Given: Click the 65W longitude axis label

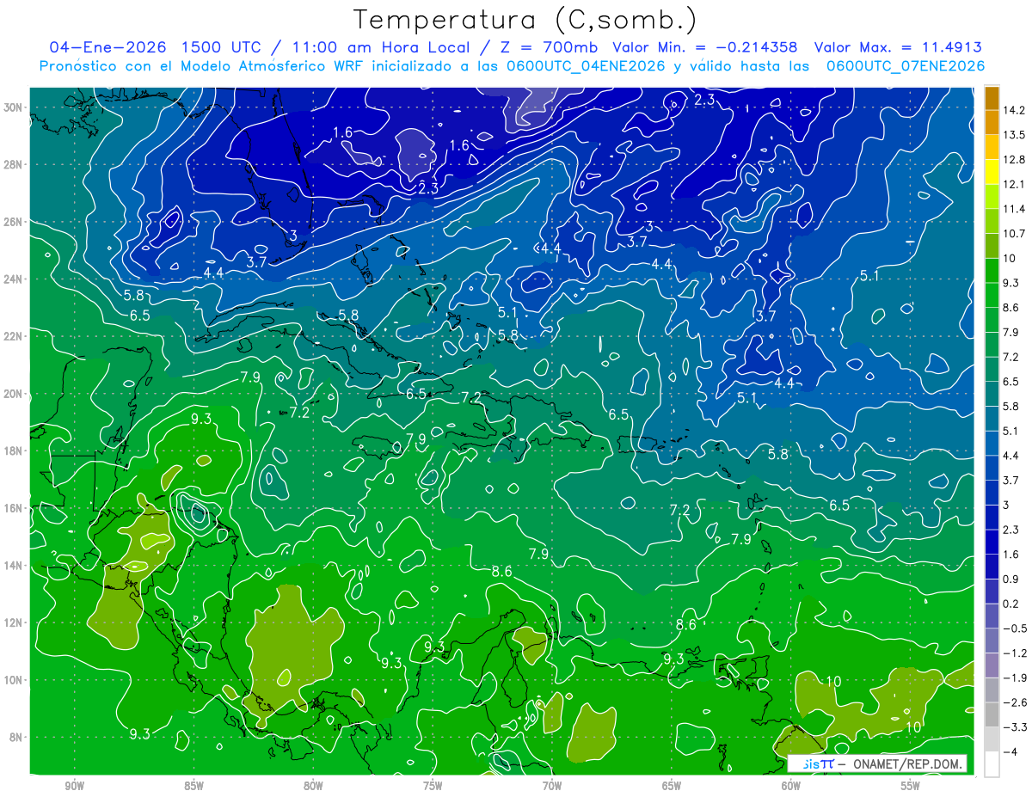Looking at the screenshot, I should click(x=672, y=786).
